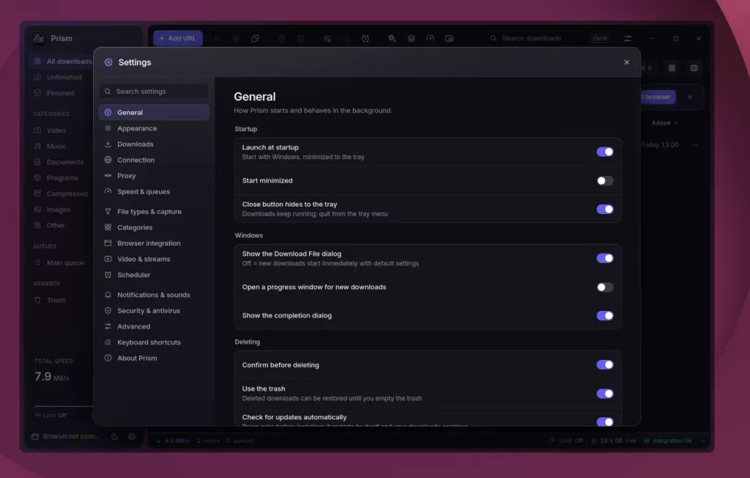
Task: Toggle the Use the trash switch
Action: pos(604,393)
